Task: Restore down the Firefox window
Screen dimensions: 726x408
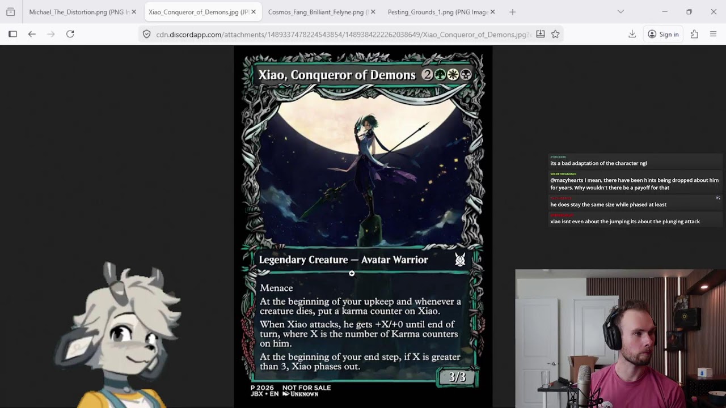Action: coord(689,12)
